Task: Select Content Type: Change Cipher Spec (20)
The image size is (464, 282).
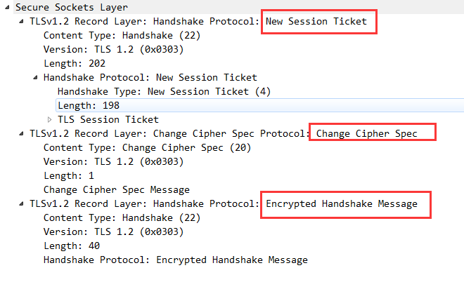Action: [147, 147]
